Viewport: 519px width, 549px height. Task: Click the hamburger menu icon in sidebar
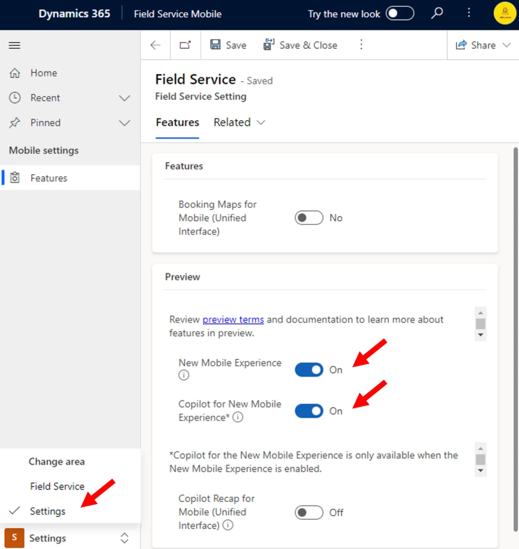pos(14,46)
